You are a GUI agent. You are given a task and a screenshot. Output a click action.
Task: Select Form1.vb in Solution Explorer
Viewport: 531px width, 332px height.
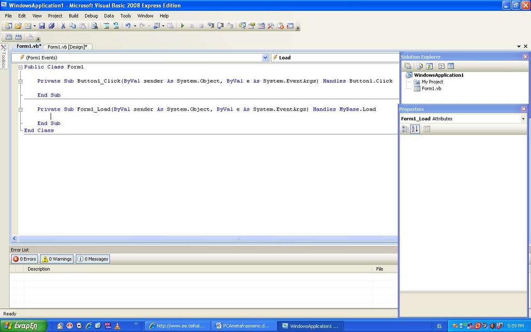(x=431, y=89)
